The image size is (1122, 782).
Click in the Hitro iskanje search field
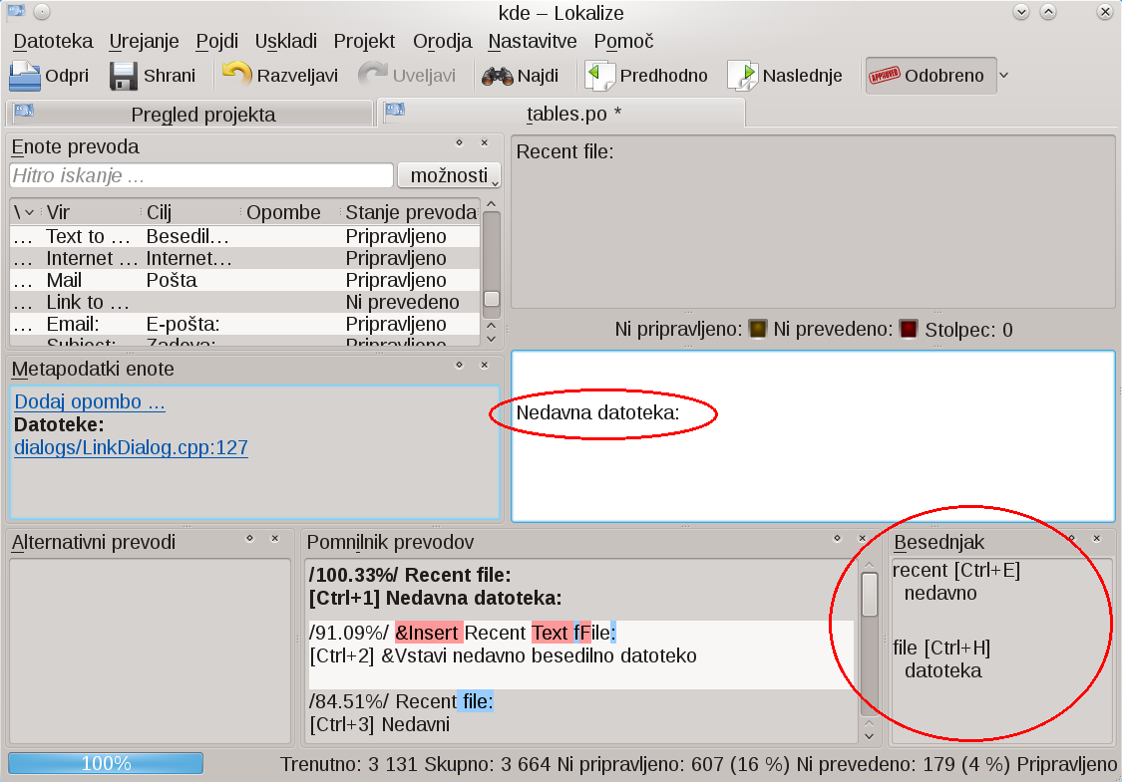199,176
